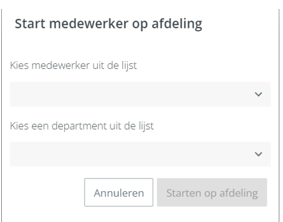Show department list via down arrow
283x222 pixels.
258,154
